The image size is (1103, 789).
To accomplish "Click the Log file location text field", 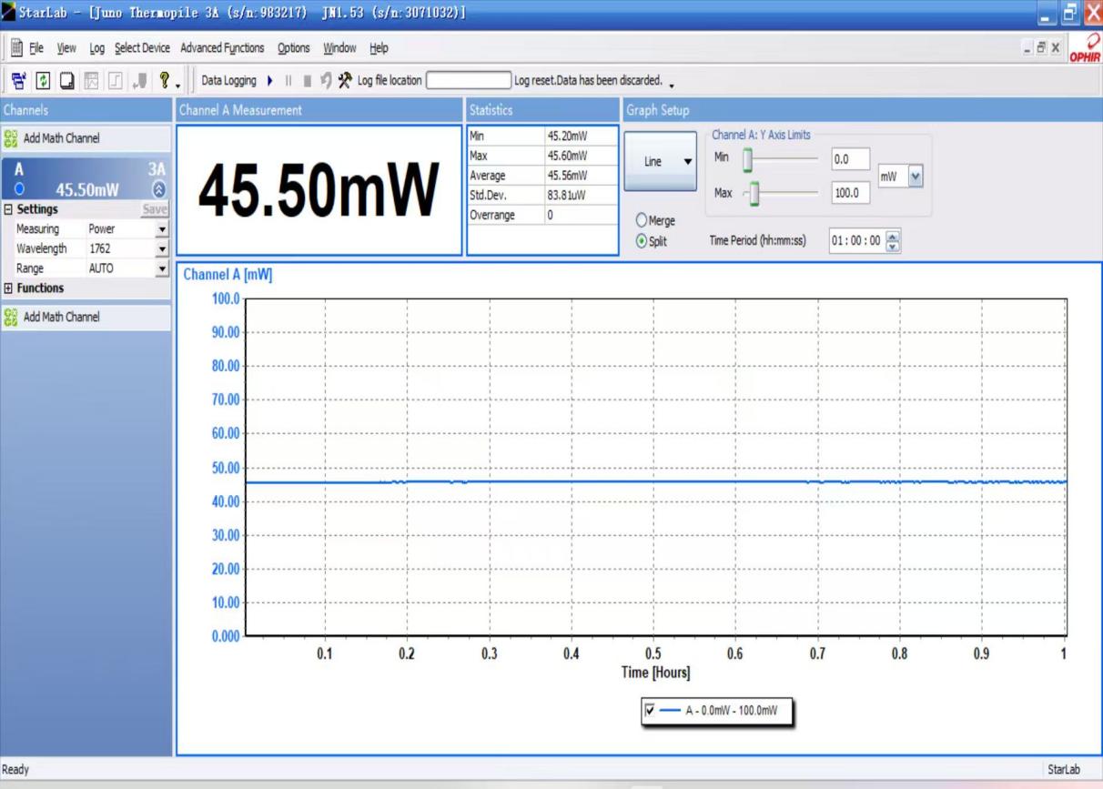I will point(469,80).
